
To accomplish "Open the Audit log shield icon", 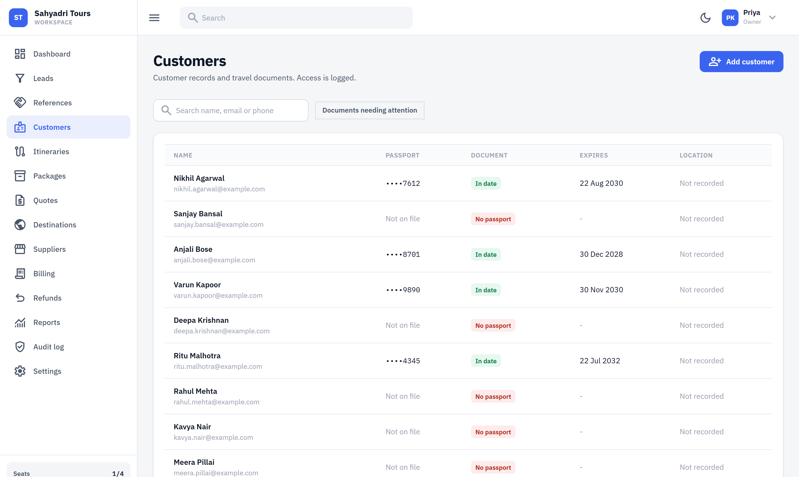I will point(20,347).
